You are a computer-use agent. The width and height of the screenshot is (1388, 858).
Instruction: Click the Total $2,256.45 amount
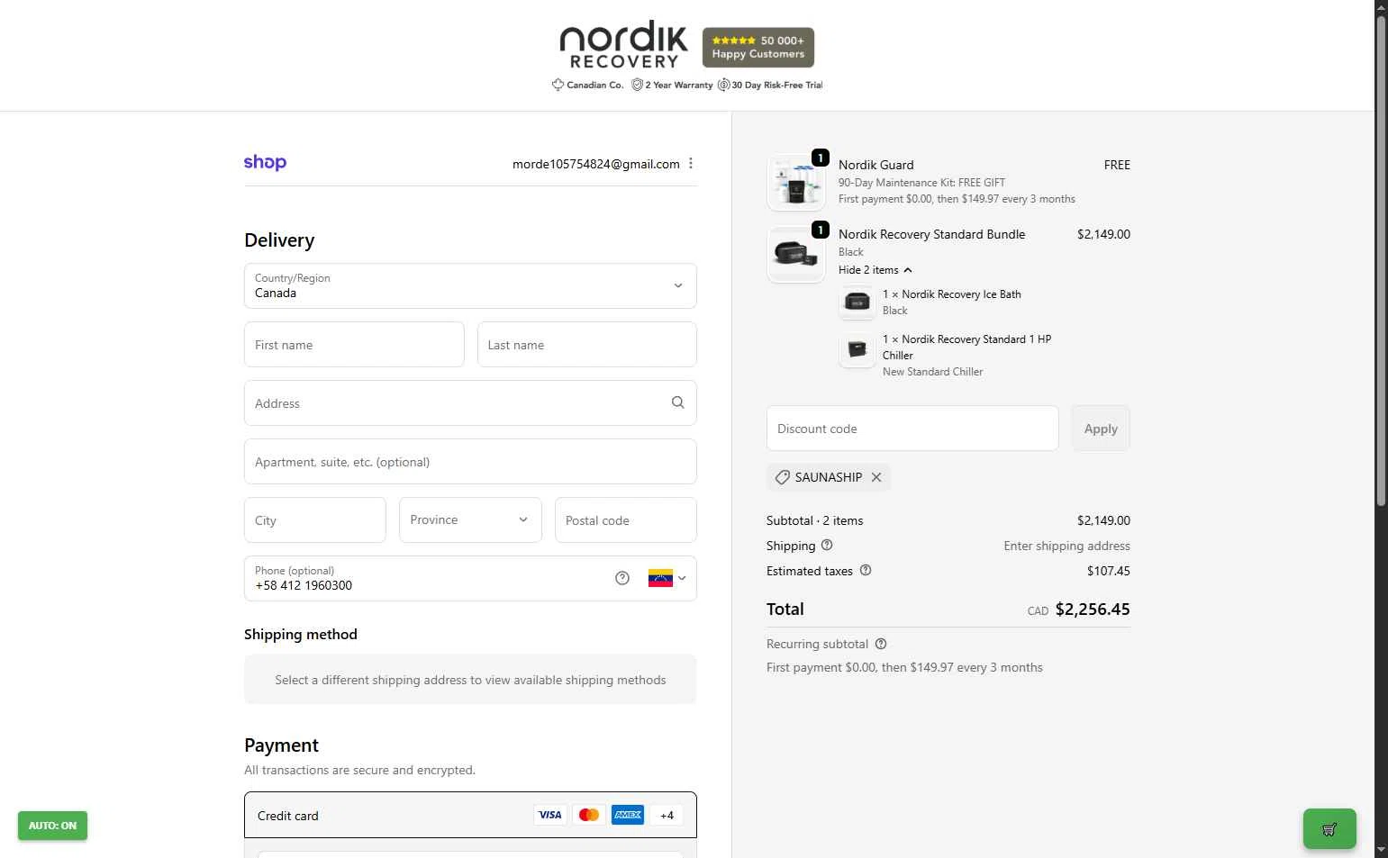tap(1093, 610)
